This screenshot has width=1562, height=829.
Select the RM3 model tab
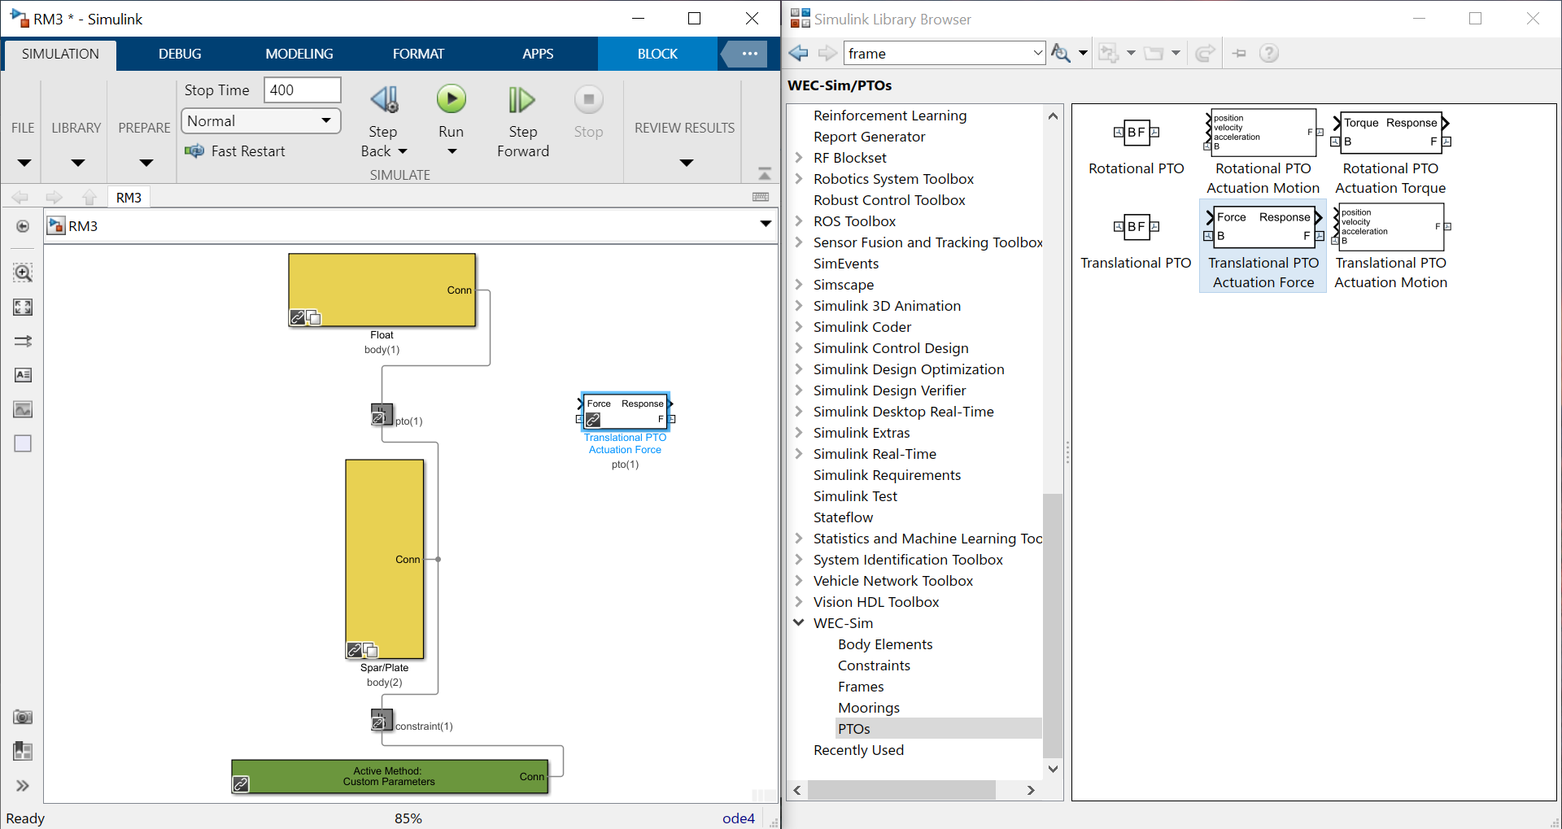pyautogui.click(x=129, y=198)
